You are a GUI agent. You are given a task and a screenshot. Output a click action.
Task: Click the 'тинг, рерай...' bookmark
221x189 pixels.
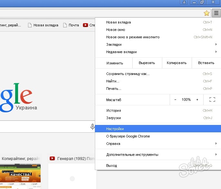tap(10, 25)
